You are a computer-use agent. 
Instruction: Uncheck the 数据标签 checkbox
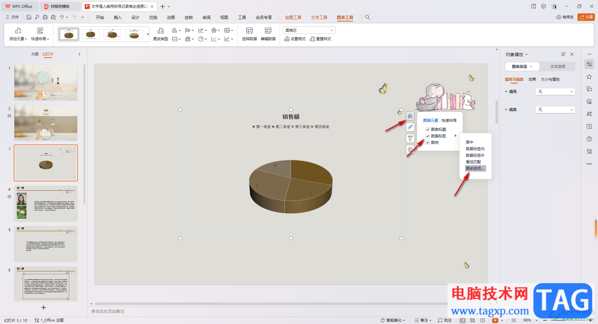tap(428, 136)
